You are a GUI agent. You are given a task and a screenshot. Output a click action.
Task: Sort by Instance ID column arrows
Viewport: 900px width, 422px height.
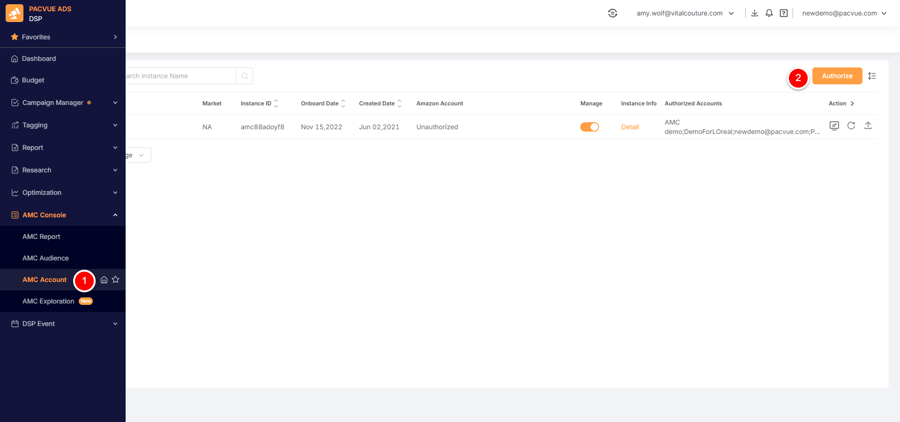click(276, 104)
